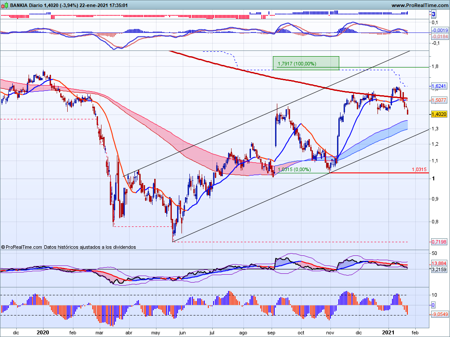Image resolution: width=450 pixels, height=337 pixels.
Task: Select the -0,0019 MACD value label
Action: click(x=439, y=30)
